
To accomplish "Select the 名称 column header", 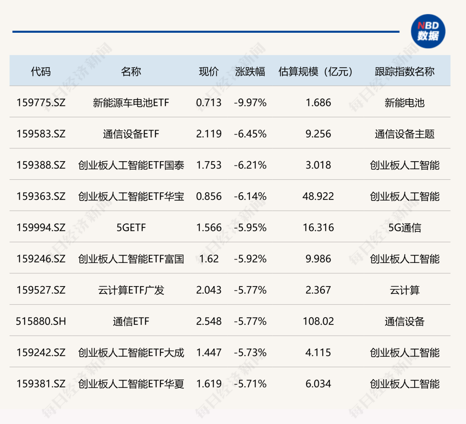I will (x=131, y=72).
